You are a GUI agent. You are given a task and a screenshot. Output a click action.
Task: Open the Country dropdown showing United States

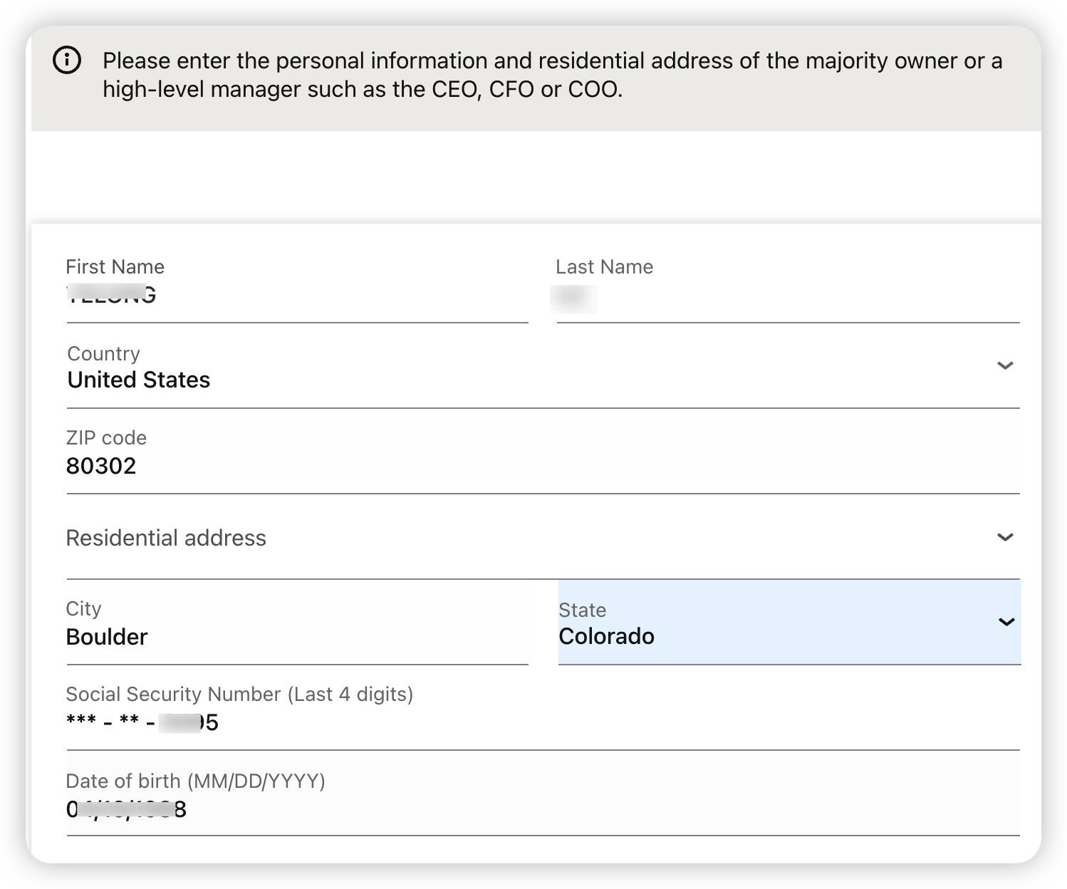(499, 380)
